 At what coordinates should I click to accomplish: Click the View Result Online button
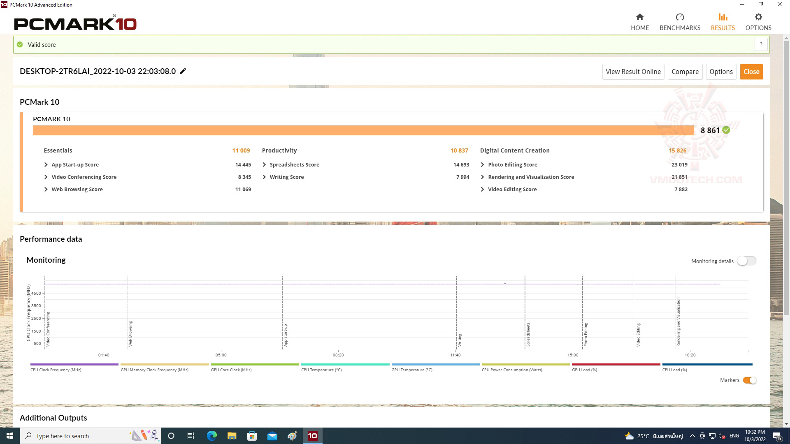[633, 71]
